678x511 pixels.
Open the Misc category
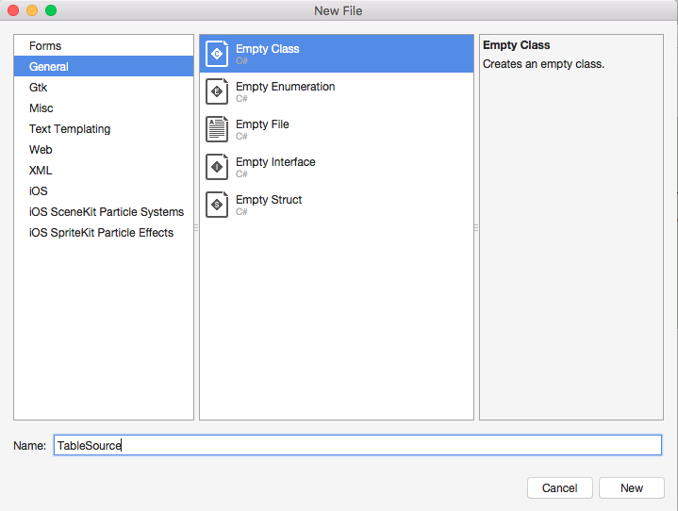(x=41, y=108)
